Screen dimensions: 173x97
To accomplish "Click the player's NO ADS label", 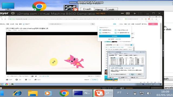I will point(101,13).
